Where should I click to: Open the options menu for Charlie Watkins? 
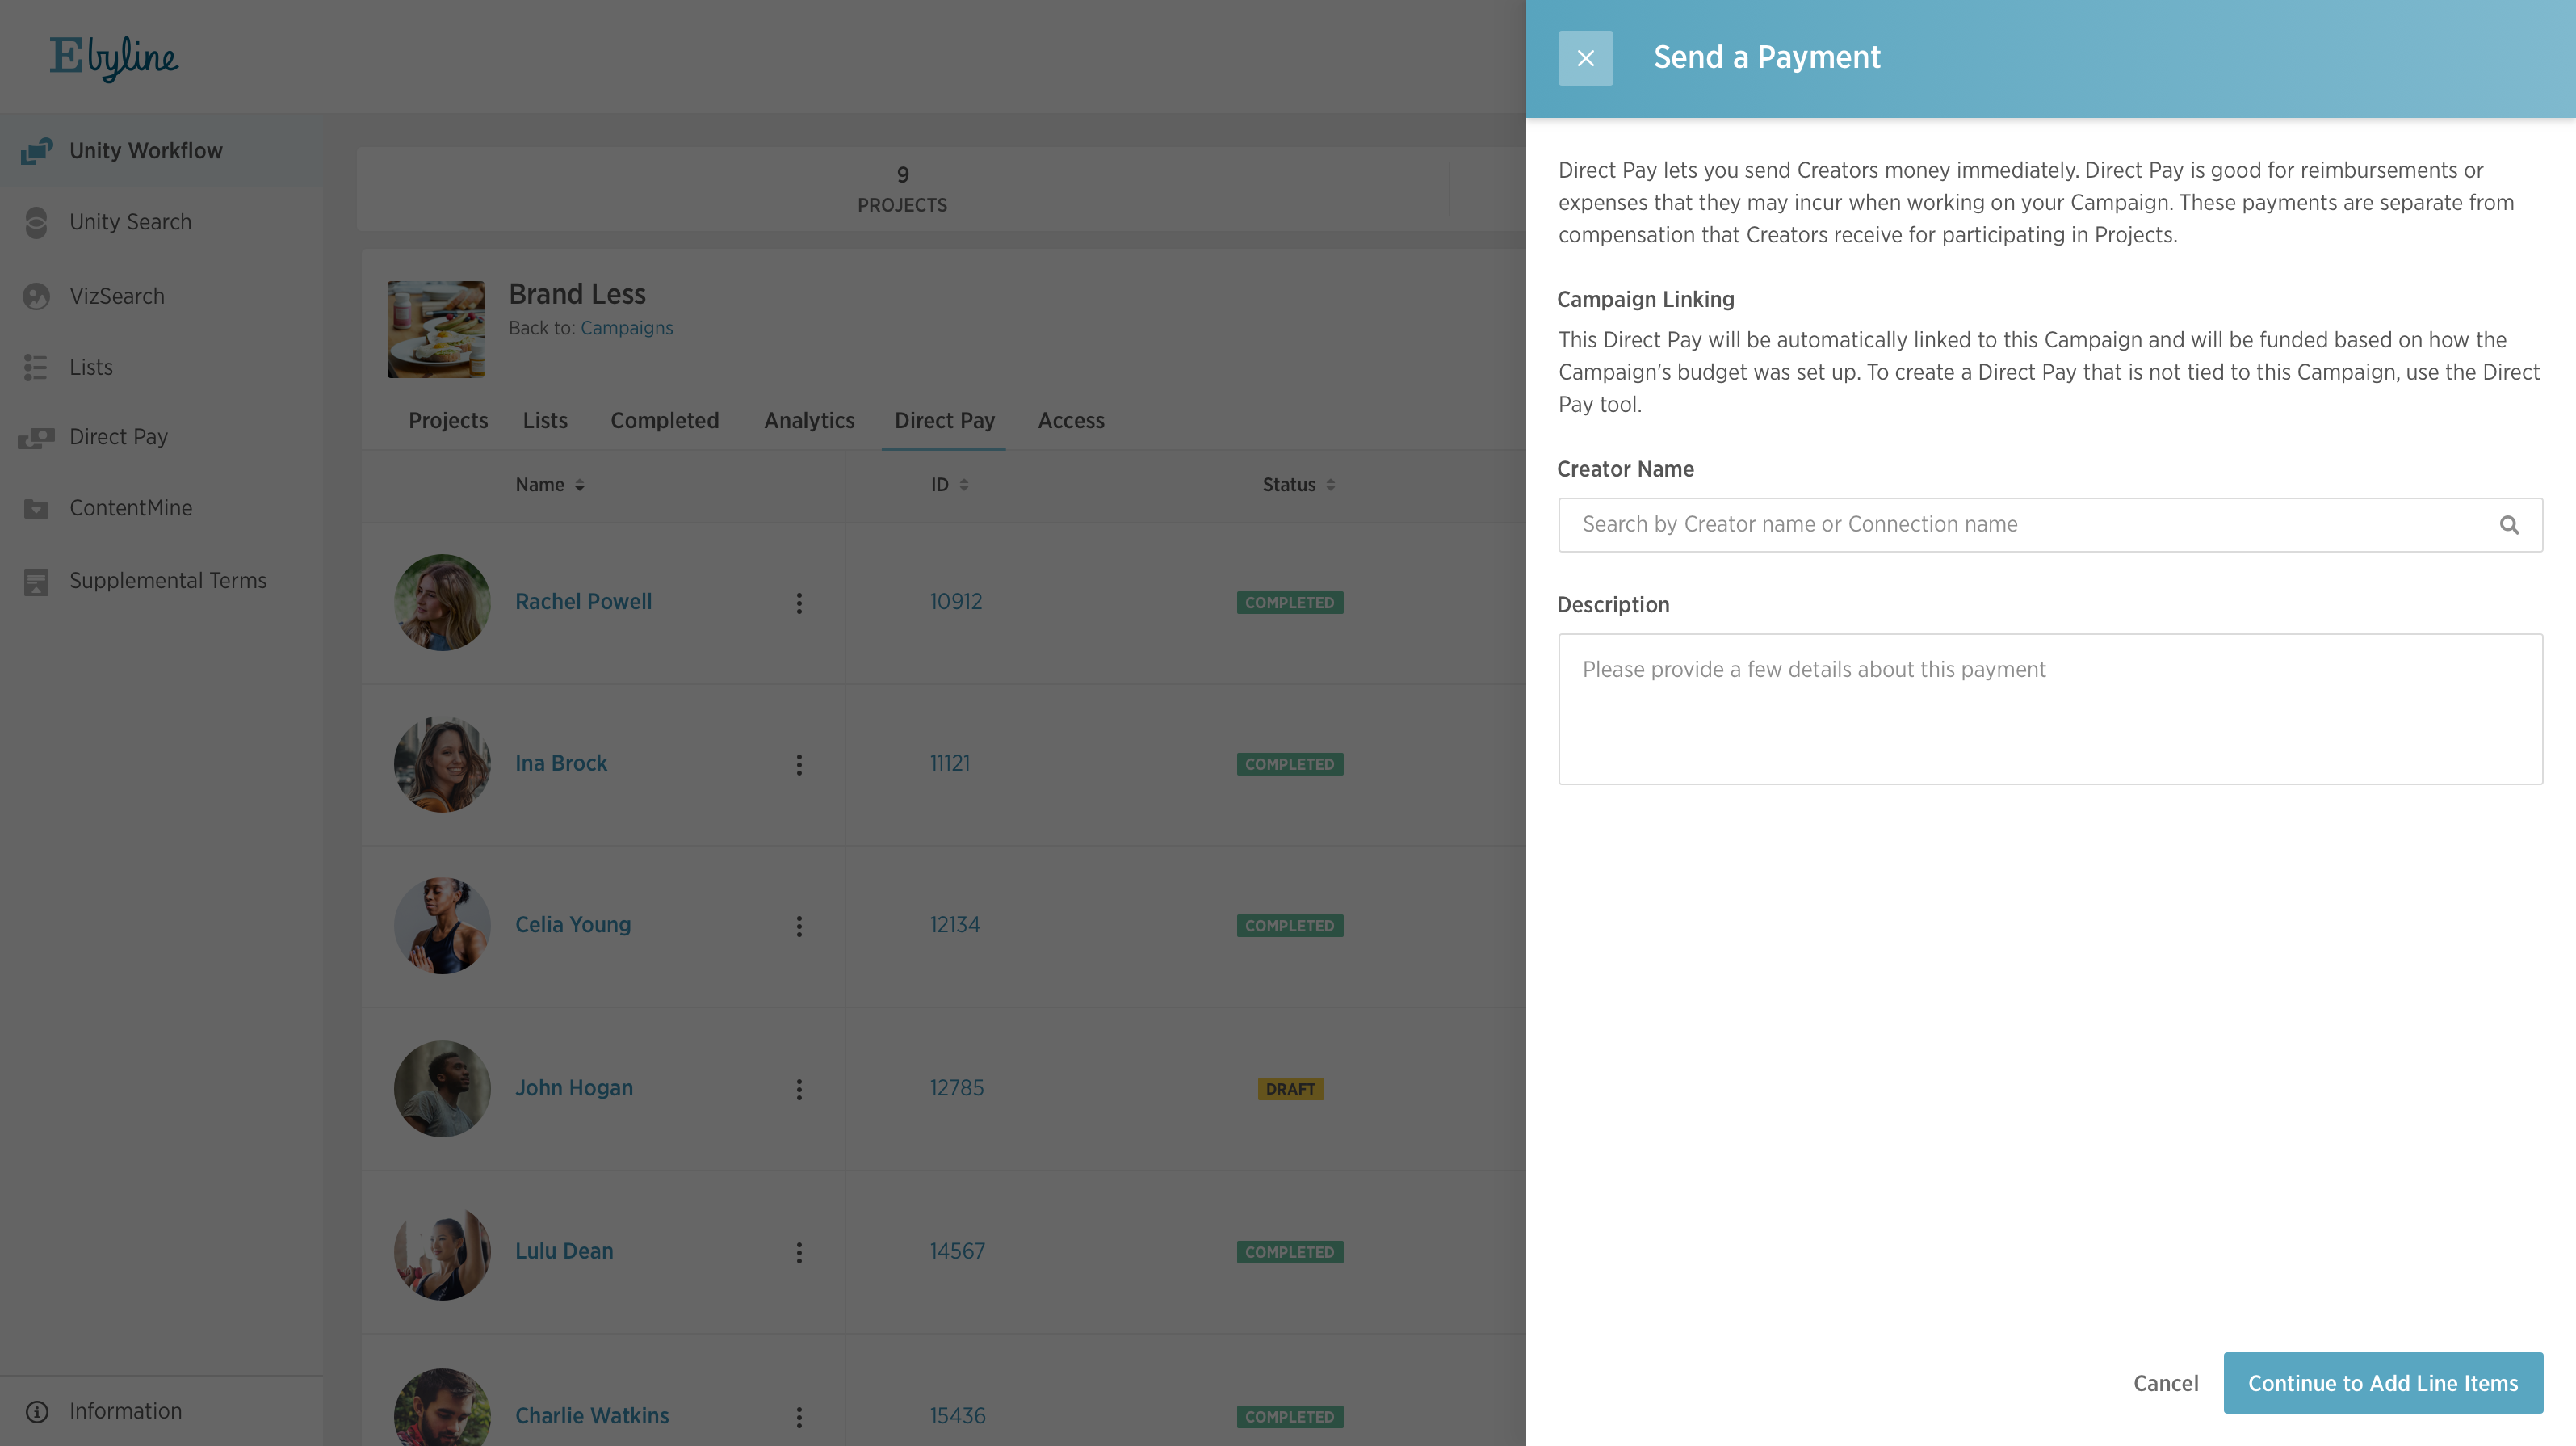[x=799, y=1417]
